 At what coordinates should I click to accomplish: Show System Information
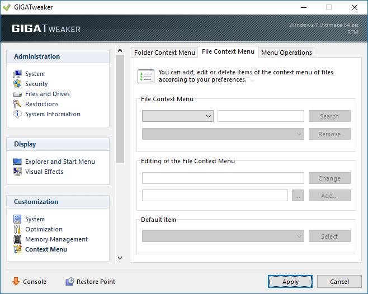tap(53, 114)
